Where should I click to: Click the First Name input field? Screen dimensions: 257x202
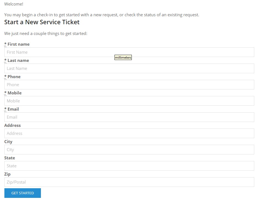click(x=129, y=52)
